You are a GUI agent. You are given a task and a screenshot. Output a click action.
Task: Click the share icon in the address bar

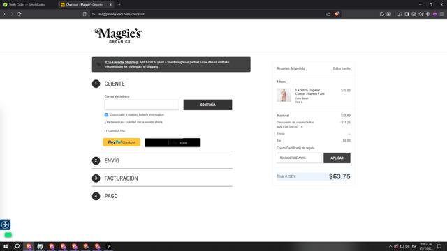pos(328,14)
